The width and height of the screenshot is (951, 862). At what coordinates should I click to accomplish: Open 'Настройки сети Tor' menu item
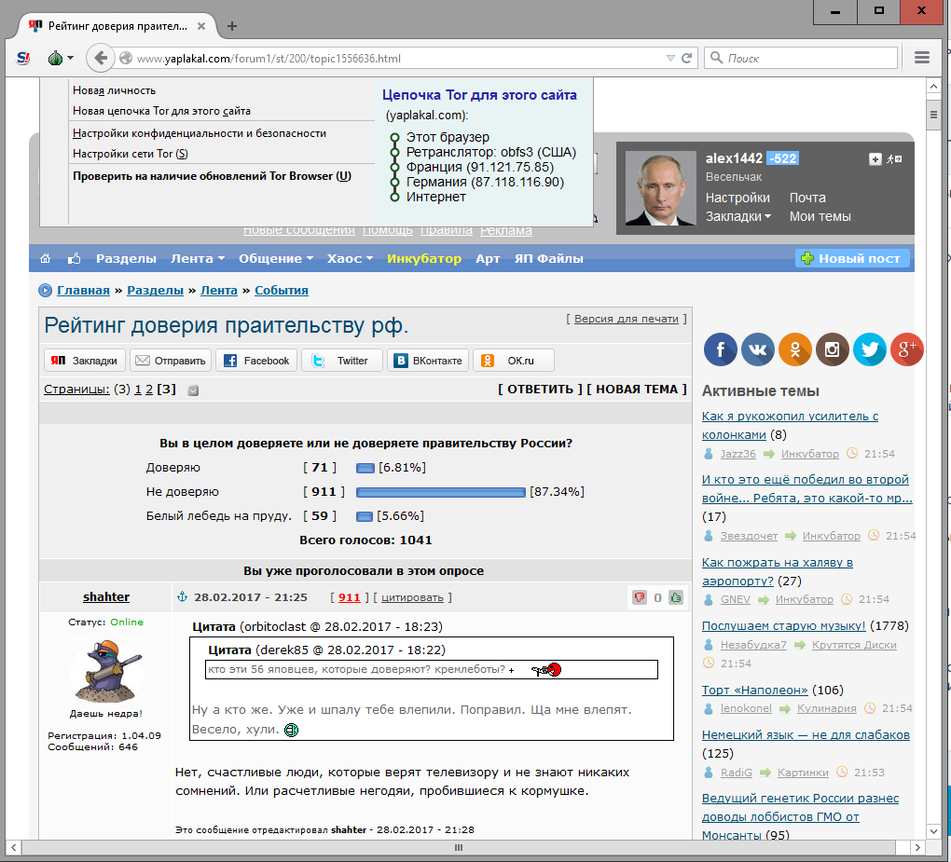coord(131,154)
